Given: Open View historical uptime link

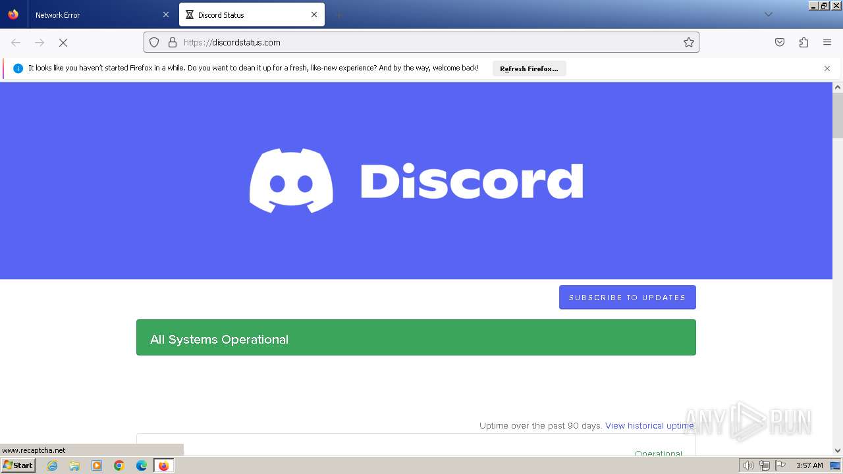Looking at the screenshot, I should [649, 426].
